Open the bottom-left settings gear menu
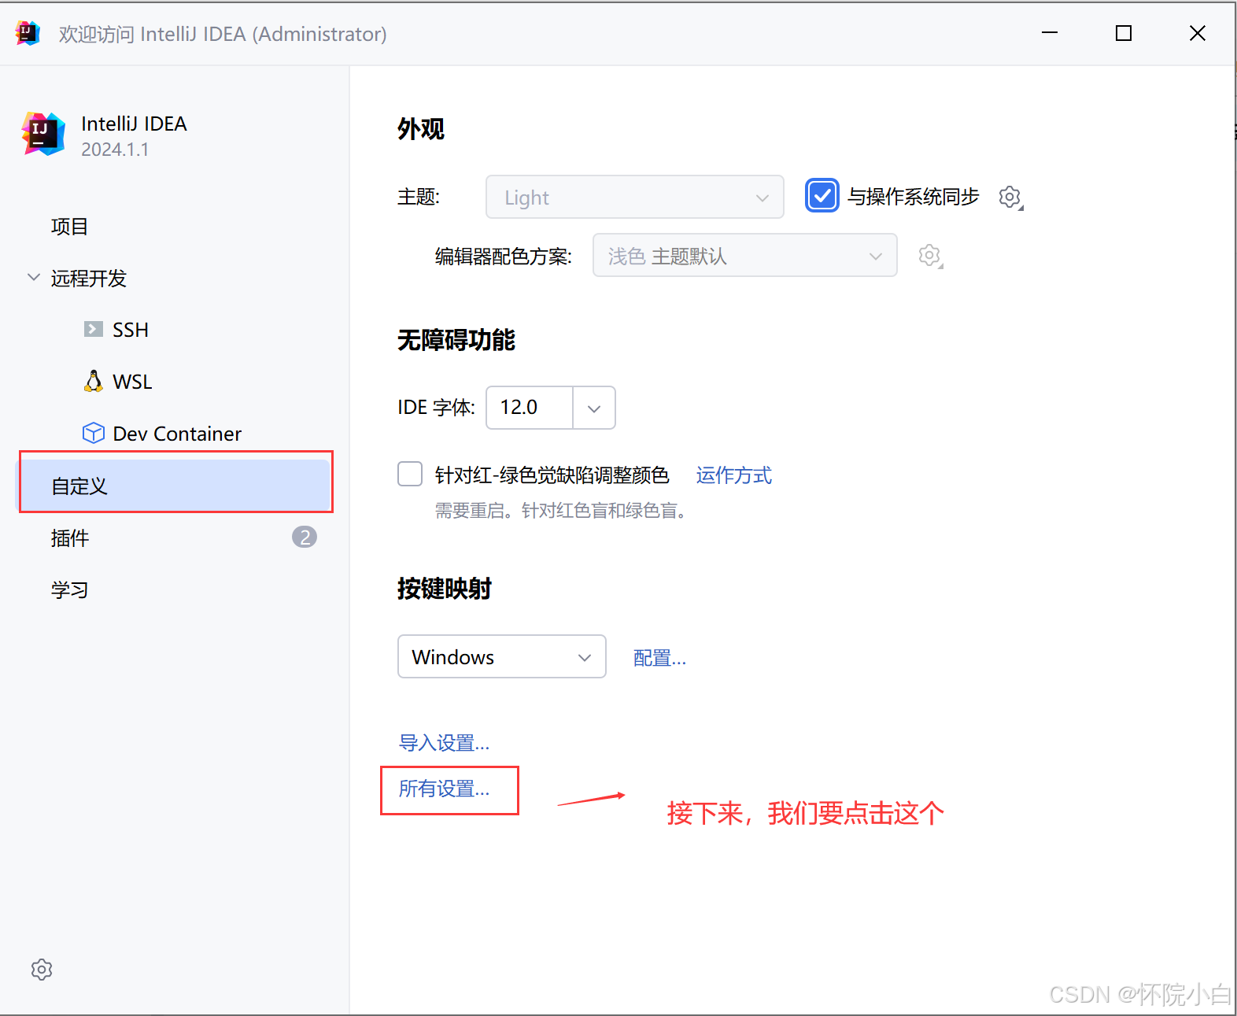1237x1016 pixels. tap(42, 970)
